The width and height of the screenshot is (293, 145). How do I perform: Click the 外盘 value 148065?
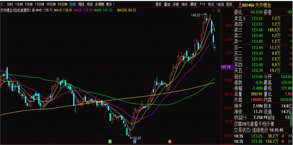[x=256, y=100]
